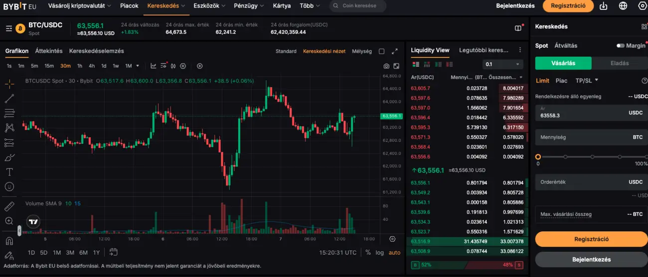This screenshot has height=277, width=648.
Task: Select the Vásárlás buy toggle
Action: tap(563, 63)
